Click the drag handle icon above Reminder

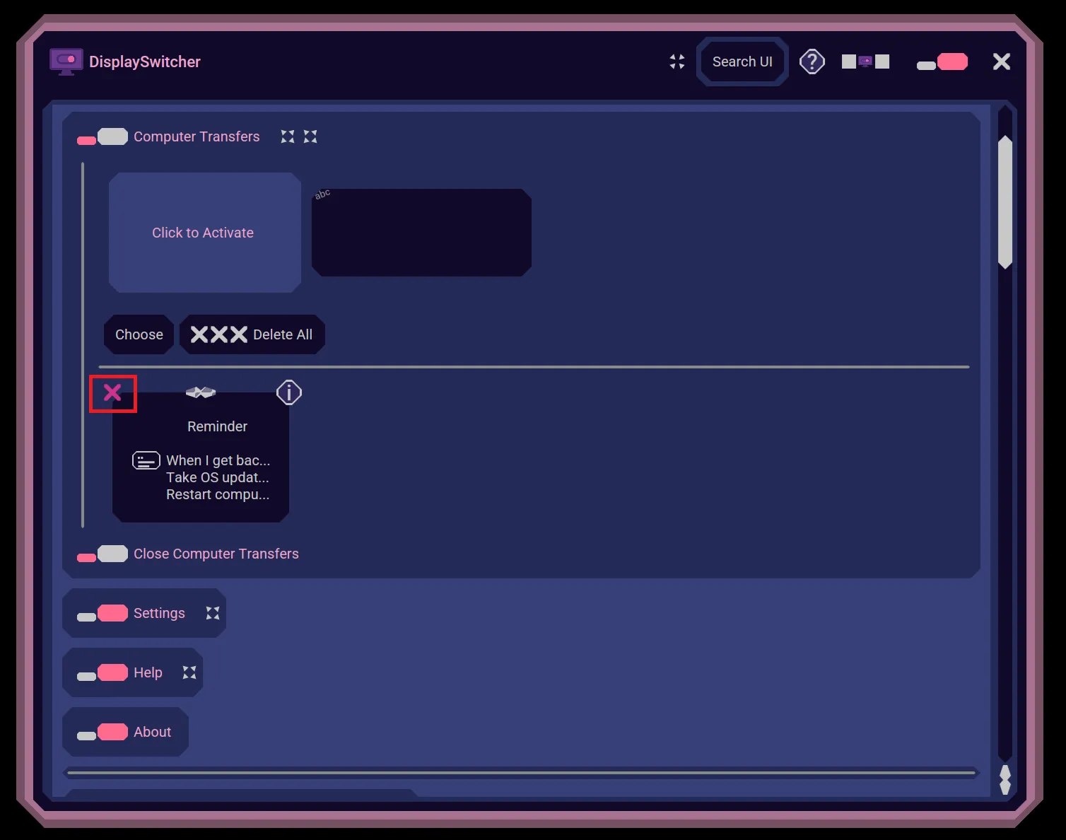(x=201, y=392)
